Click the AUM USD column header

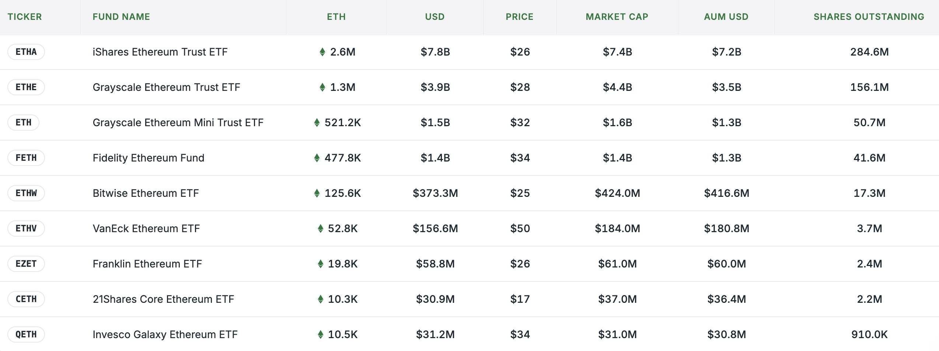click(x=726, y=17)
